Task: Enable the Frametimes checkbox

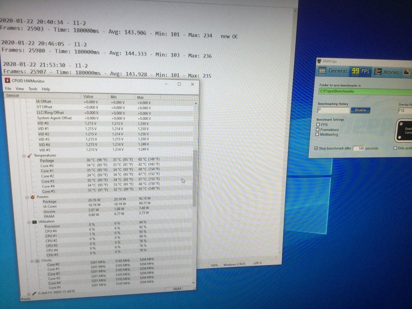Action: [x=318, y=129]
